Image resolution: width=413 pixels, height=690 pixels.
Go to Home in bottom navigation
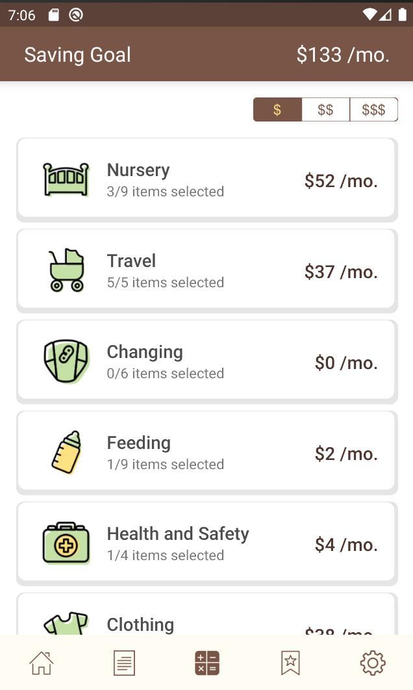tap(42, 663)
